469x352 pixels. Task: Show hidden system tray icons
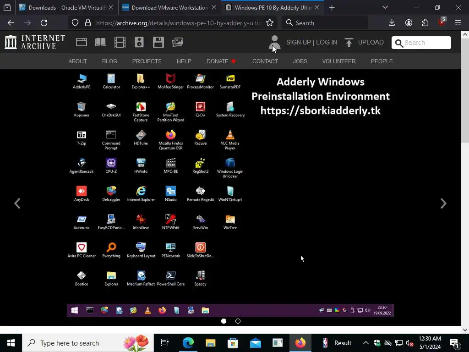366,343
